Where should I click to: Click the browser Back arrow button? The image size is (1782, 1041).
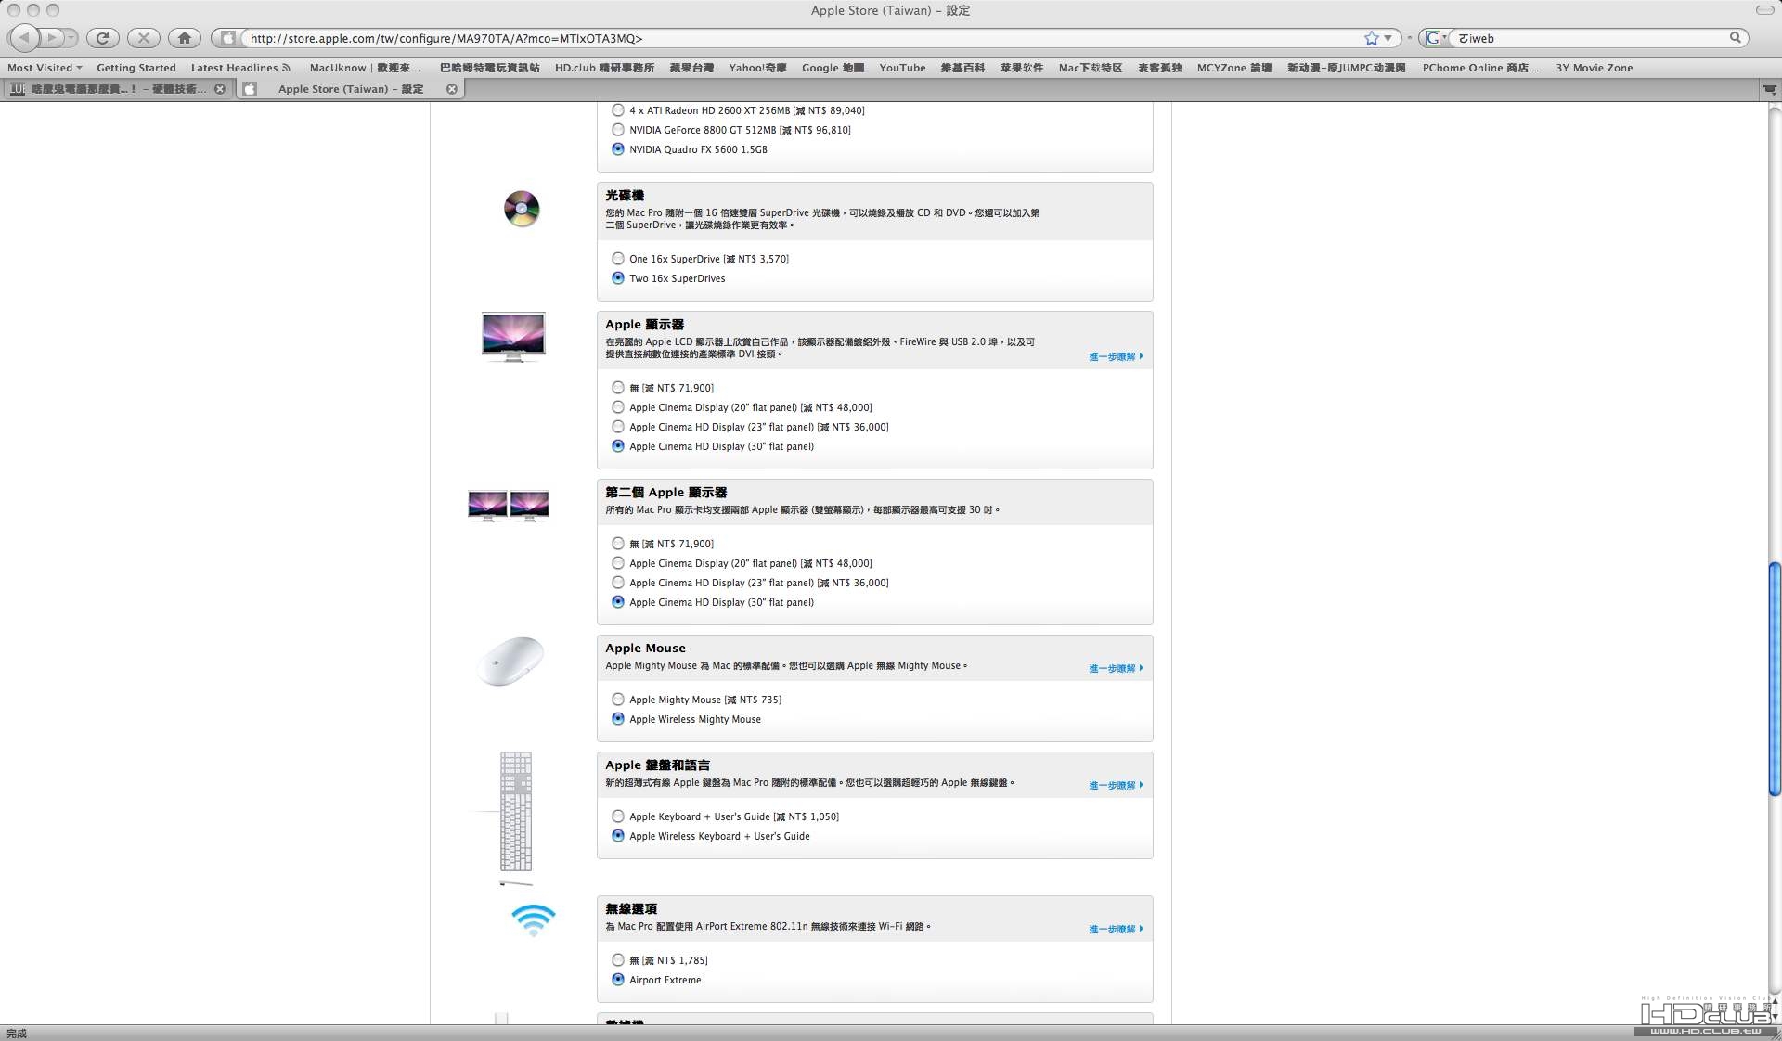coord(24,38)
